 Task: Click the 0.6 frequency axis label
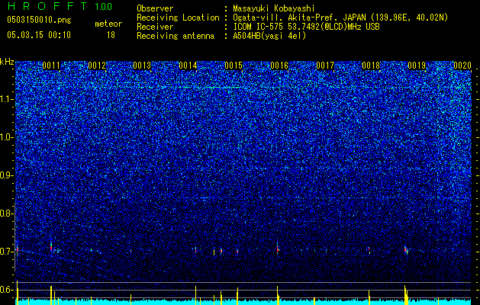pos(6,290)
